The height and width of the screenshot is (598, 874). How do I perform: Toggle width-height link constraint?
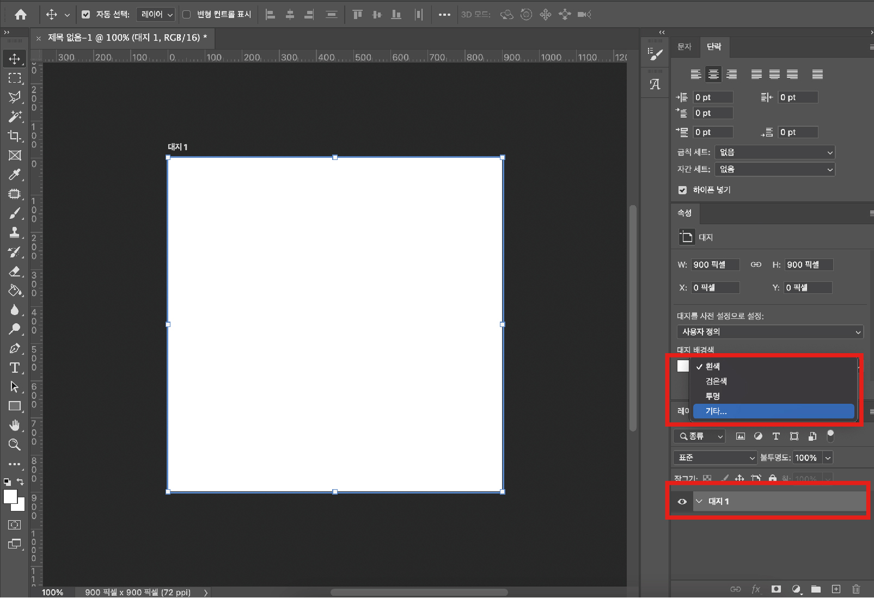tap(756, 265)
